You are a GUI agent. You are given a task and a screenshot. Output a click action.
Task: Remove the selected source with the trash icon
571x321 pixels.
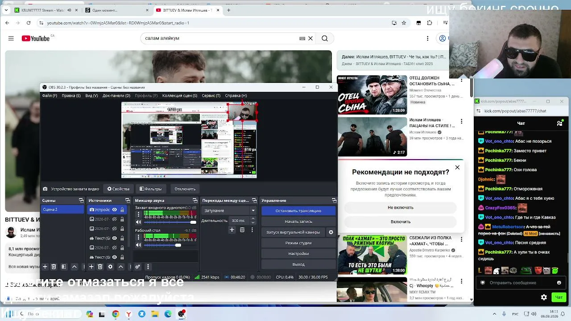[100, 267]
